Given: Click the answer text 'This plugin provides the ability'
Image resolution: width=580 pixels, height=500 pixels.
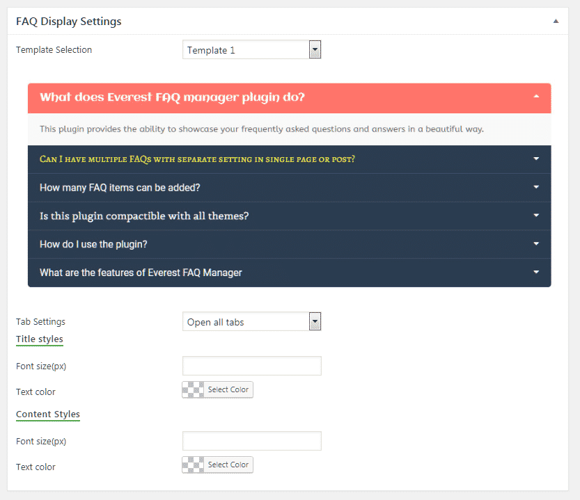Looking at the screenshot, I should point(262,129).
